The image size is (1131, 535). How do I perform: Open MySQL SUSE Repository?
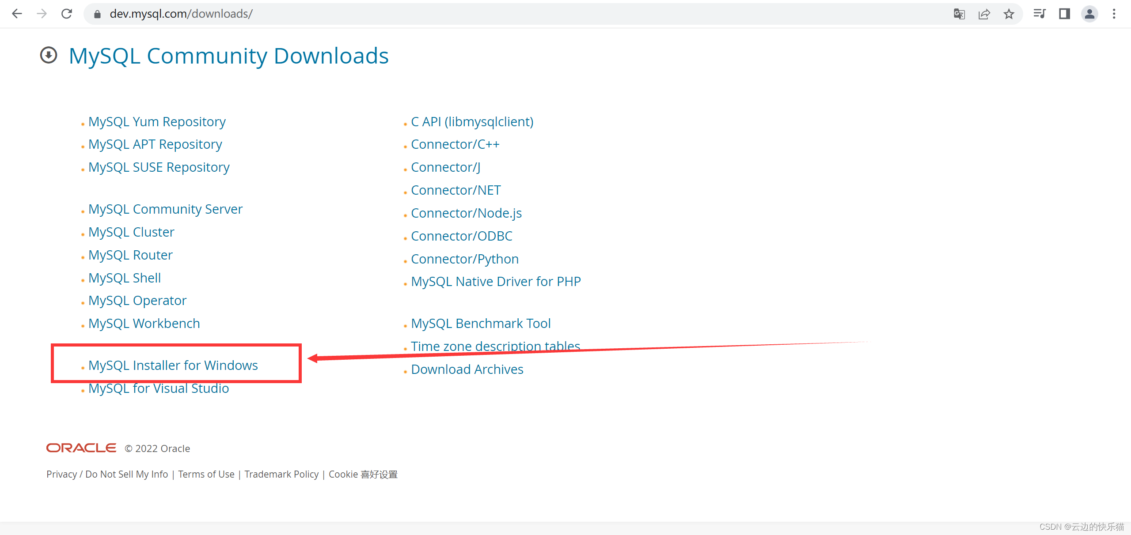(159, 167)
